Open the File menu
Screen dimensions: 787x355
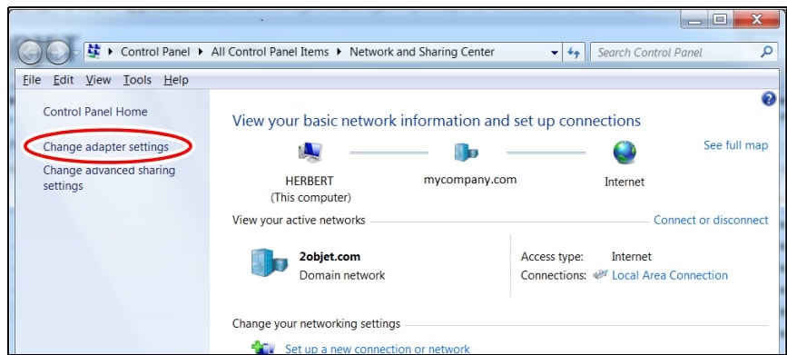click(32, 80)
